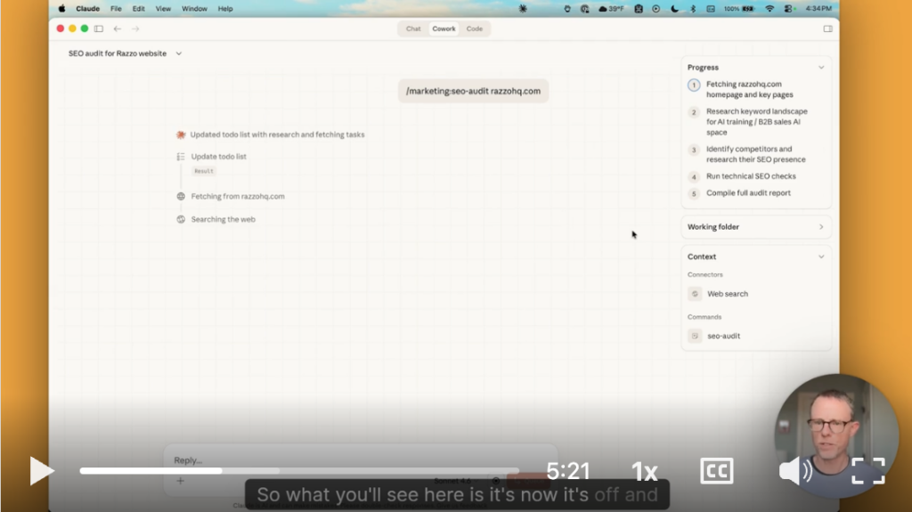Open the Web search connector
The height and width of the screenshot is (512, 912).
pos(727,294)
